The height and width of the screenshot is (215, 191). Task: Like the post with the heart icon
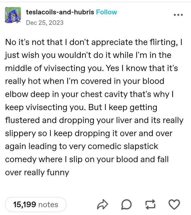point(174,205)
